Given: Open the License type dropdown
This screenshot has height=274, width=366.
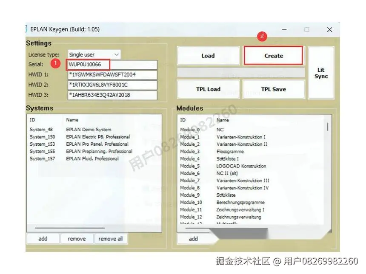Looking at the screenshot, I should tap(94, 55).
